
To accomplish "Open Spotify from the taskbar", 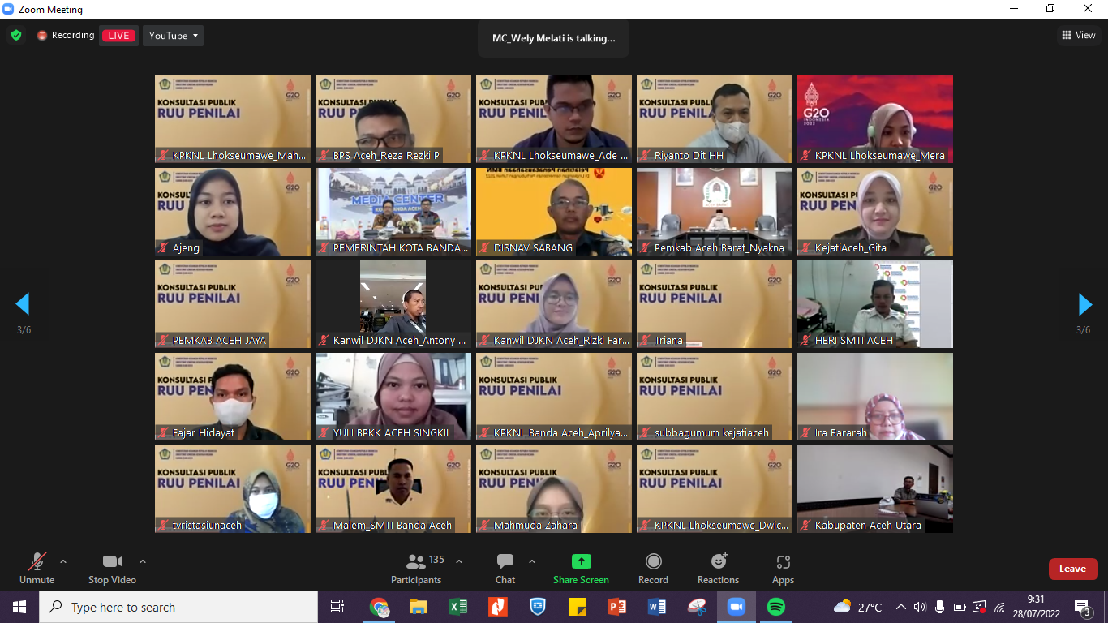I will [775, 607].
